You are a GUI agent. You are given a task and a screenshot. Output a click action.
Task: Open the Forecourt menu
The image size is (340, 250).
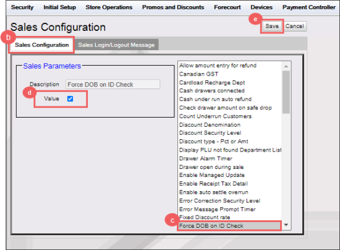click(x=227, y=7)
